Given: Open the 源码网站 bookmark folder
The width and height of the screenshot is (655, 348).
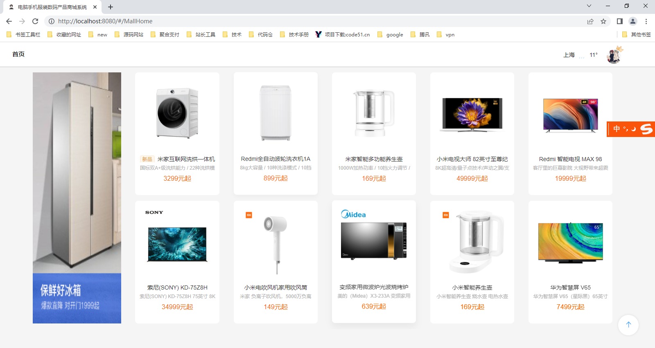Looking at the screenshot, I should pyautogui.click(x=129, y=35).
